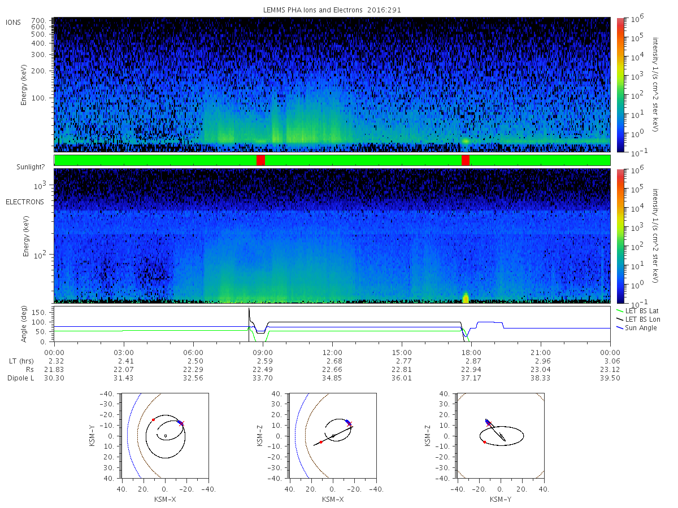Click the Dipole L value 33.70
The image size is (678, 508).
click(x=263, y=378)
